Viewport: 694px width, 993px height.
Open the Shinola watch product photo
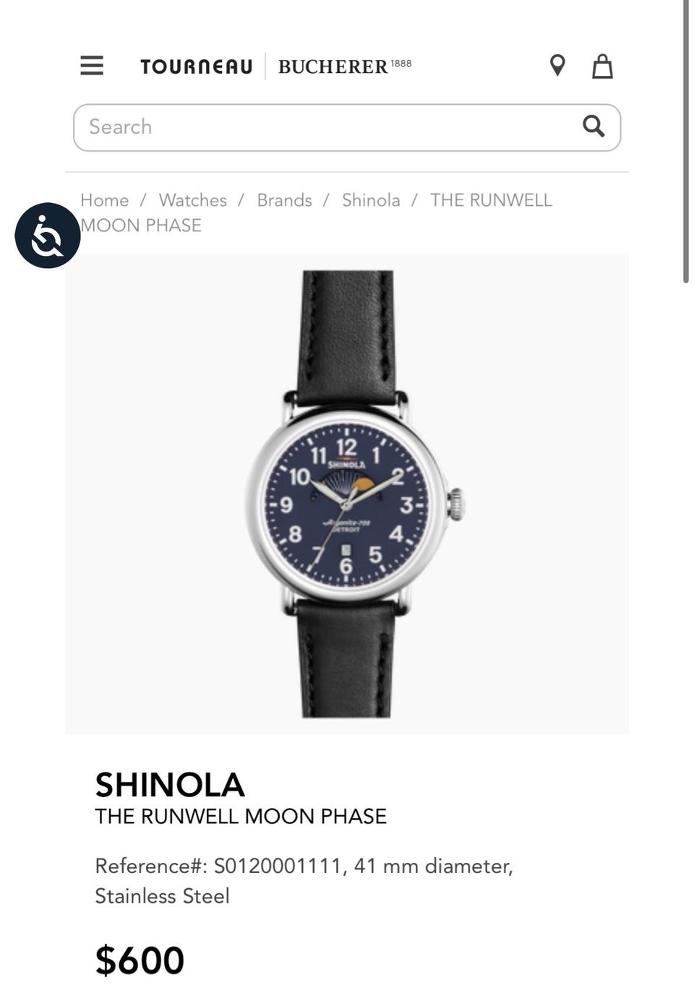click(347, 494)
